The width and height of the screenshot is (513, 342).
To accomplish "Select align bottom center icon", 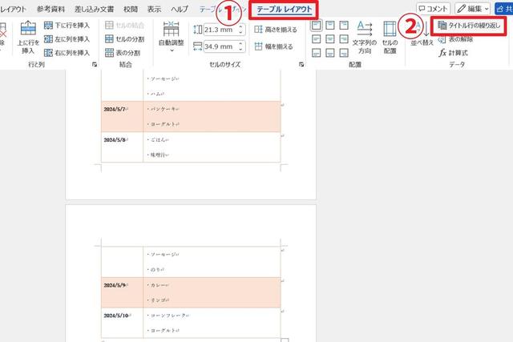I will pyautogui.click(x=329, y=53).
